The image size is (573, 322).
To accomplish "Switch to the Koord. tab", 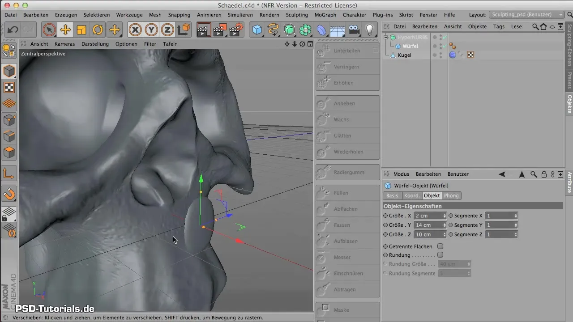I will pos(411,195).
